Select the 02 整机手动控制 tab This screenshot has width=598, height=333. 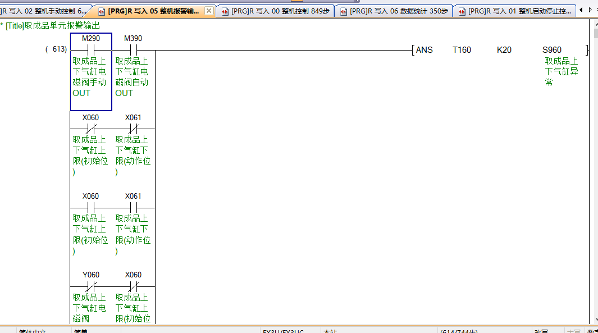[x=45, y=11]
